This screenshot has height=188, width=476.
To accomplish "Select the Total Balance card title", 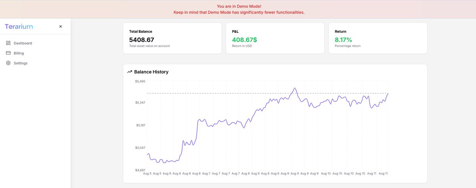I will click(x=140, y=31).
